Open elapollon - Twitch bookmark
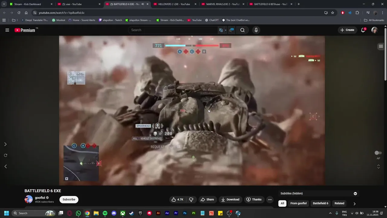The width and height of the screenshot is (387, 218). [x=110, y=20]
